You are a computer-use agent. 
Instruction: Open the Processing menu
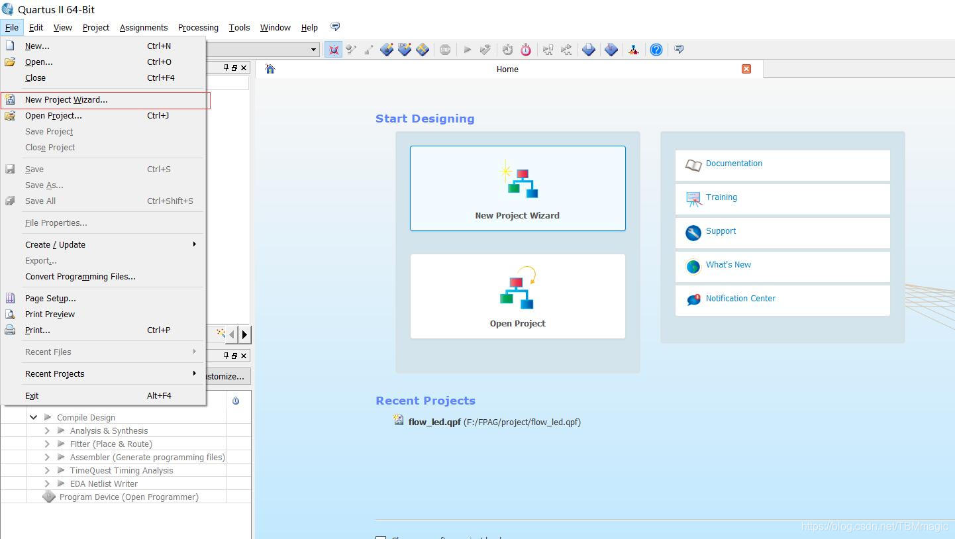198,27
